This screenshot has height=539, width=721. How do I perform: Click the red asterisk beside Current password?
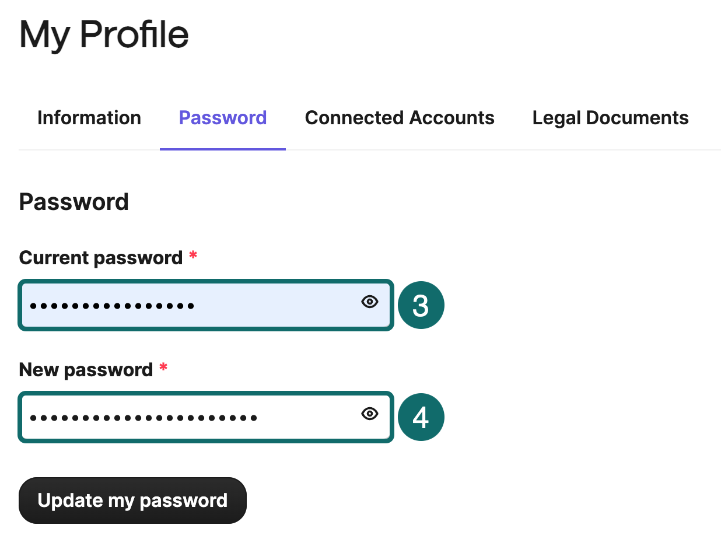tap(193, 256)
